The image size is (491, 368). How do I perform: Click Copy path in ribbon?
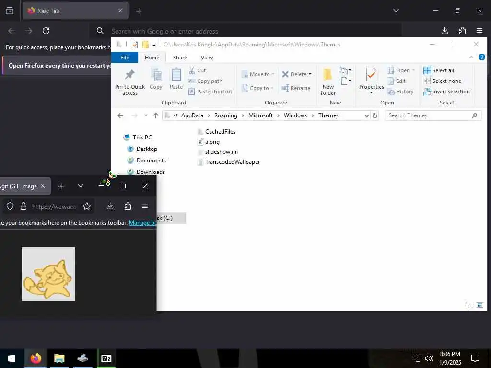point(205,81)
